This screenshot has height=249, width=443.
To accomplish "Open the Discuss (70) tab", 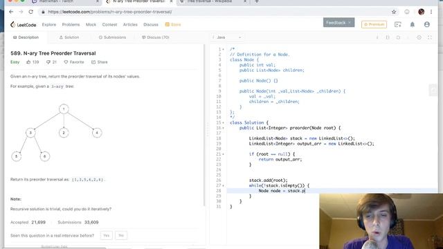I will [x=155, y=37].
